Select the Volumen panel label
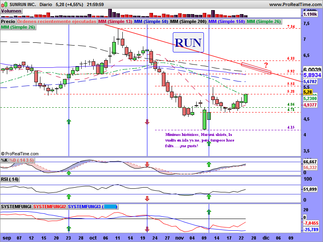Image resolution: width=323 pixels, height=242 pixels. click(11, 11)
